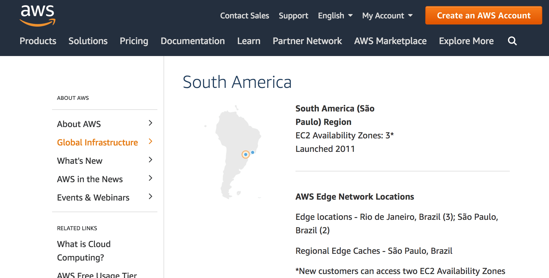Click AWS Edge Network Locations heading
This screenshot has height=278, width=549.
(x=355, y=197)
